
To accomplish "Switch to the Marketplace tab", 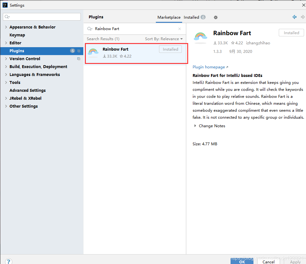I will point(169,17).
